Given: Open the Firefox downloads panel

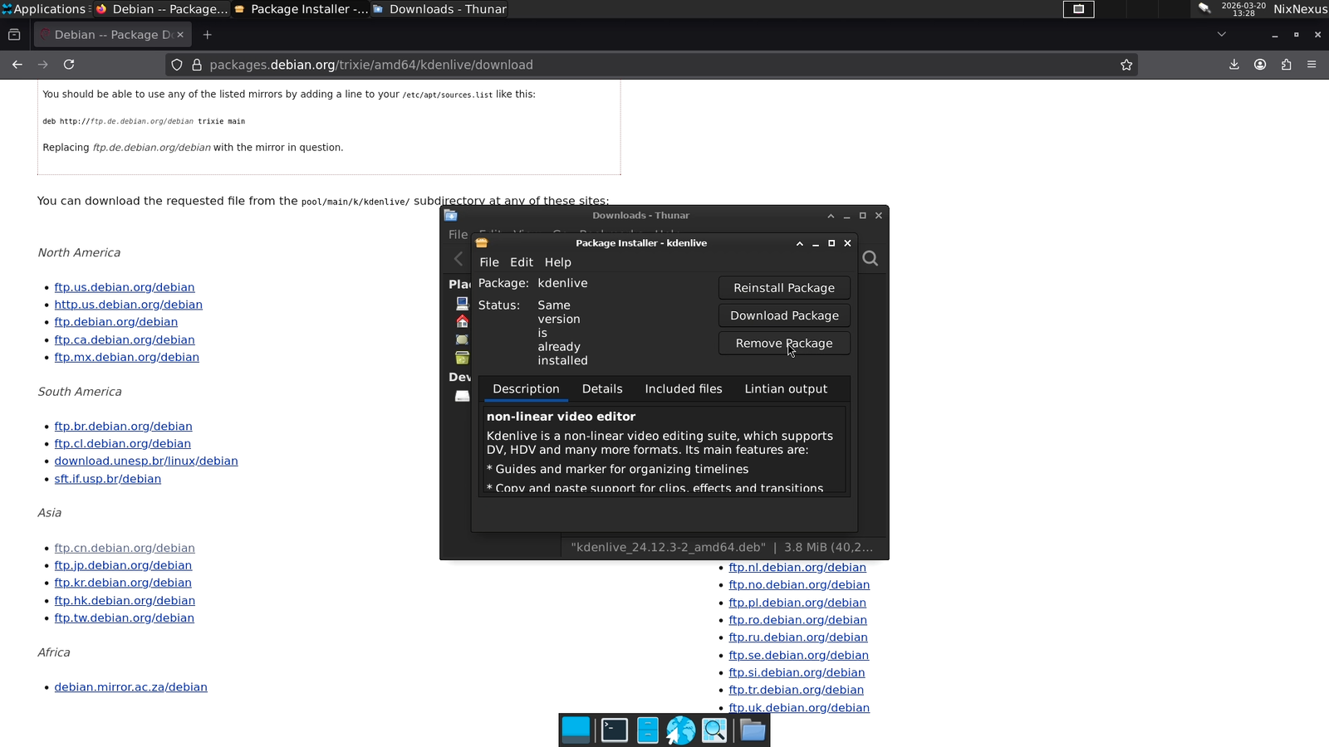Looking at the screenshot, I should coord(1234,65).
